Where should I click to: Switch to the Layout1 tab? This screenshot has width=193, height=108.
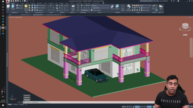[15, 104]
